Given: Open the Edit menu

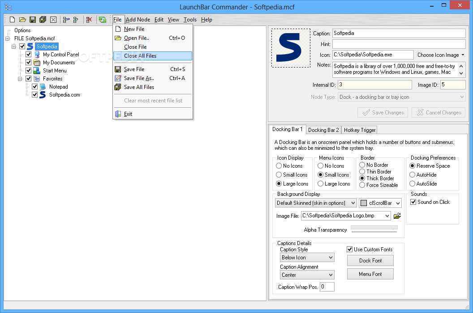Looking at the screenshot, I should click(x=159, y=20).
